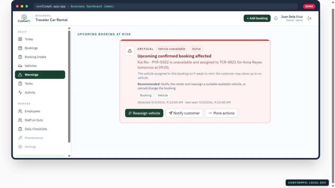The height and width of the screenshot is (188, 335).
Task: Click sidebar scroll down arrow
Action: tap(69, 156)
